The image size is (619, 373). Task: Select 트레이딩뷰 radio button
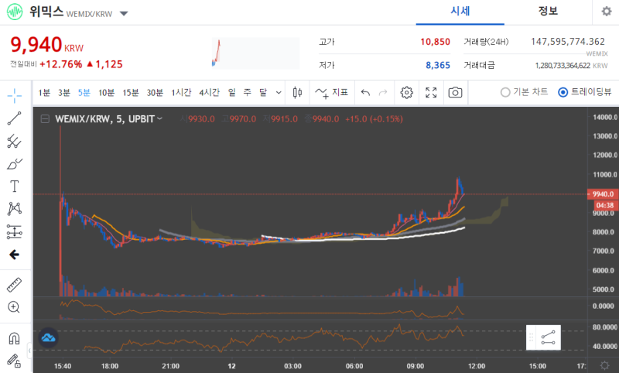pos(563,92)
